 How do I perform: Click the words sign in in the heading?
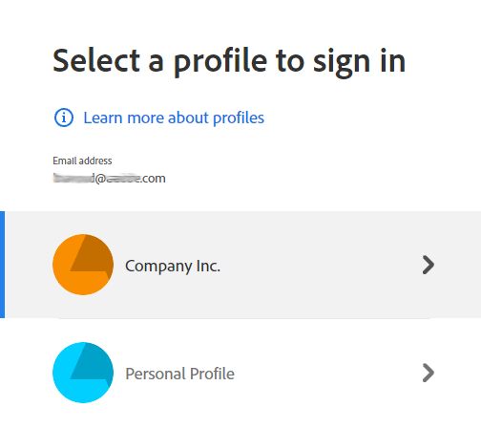click(x=360, y=63)
